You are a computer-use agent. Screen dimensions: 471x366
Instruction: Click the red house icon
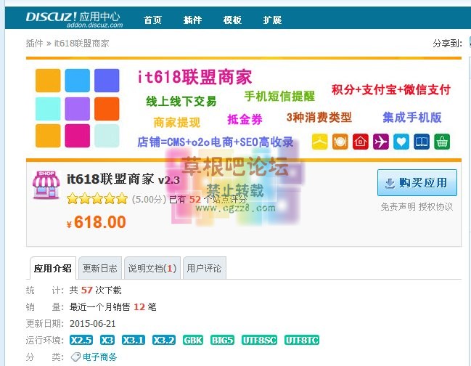click(x=361, y=142)
